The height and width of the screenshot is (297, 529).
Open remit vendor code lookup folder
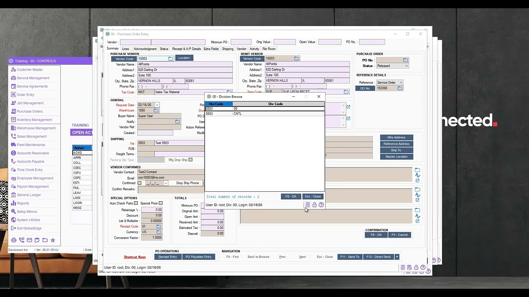click(x=296, y=59)
